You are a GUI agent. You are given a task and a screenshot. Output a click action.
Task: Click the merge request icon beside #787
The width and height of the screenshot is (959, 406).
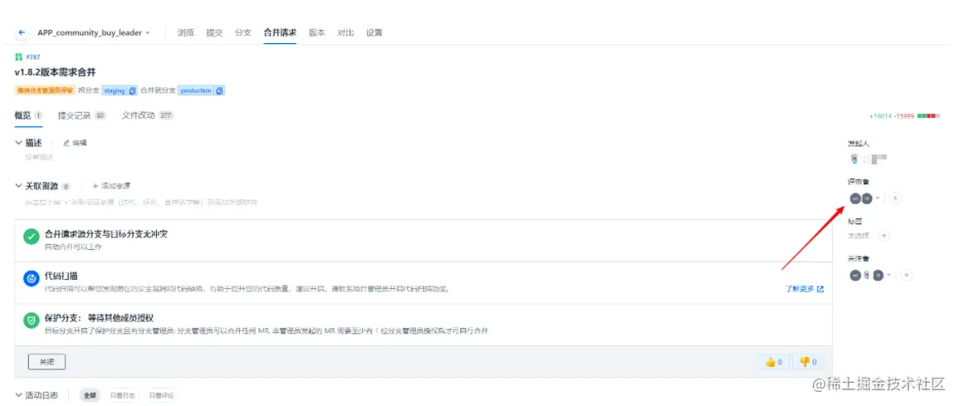coord(18,56)
